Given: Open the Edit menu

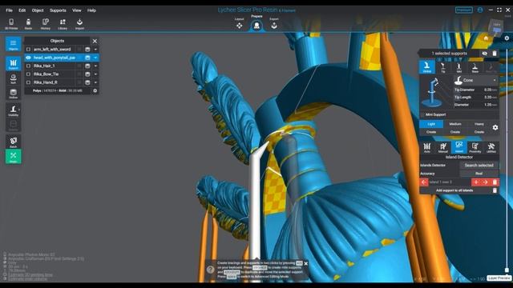Looking at the screenshot, I should [22, 10].
